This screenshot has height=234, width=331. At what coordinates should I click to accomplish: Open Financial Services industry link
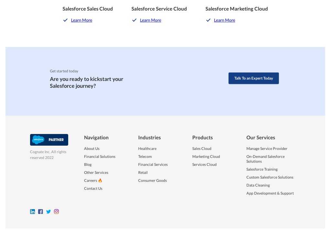point(153,164)
